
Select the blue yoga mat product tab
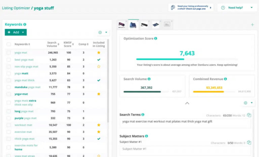[x=133, y=25]
